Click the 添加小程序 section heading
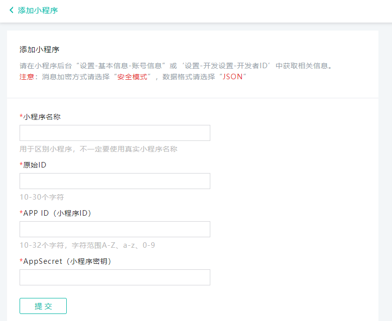Image resolution: width=392 pixels, height=321 pixels. tap(40, 50)
